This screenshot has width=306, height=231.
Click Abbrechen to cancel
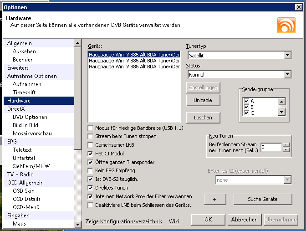[x=245, y=220]
